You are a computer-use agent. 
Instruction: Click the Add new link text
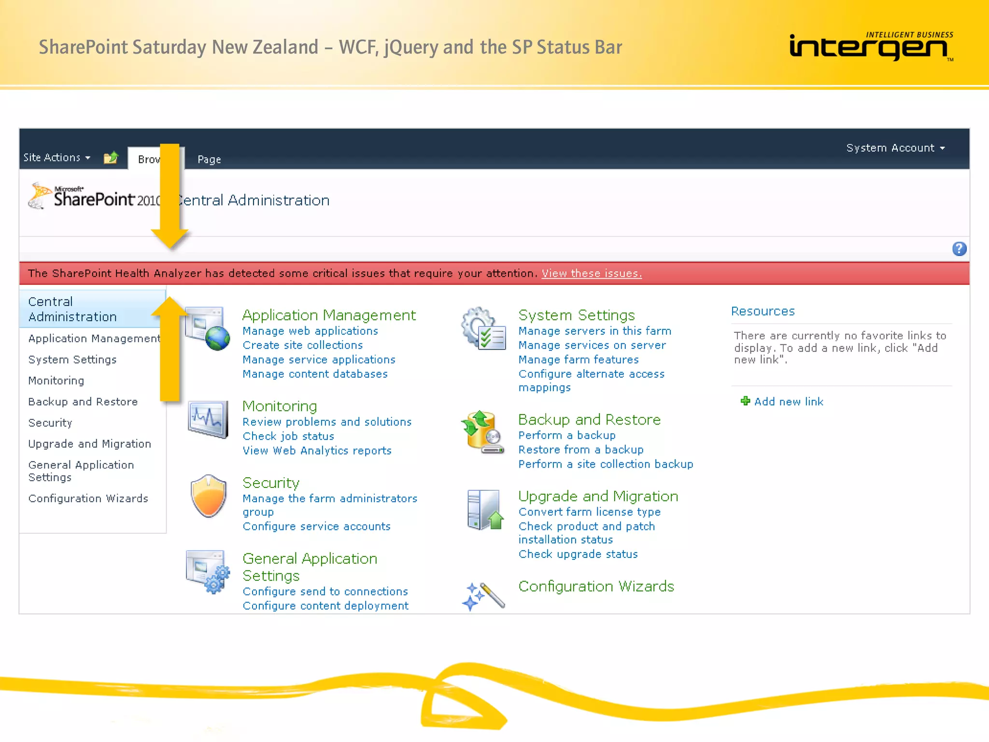(789, 402)
